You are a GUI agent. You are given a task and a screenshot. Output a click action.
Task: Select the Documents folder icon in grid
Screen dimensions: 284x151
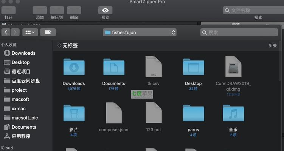pyautogui.click(x=114, y=67)
